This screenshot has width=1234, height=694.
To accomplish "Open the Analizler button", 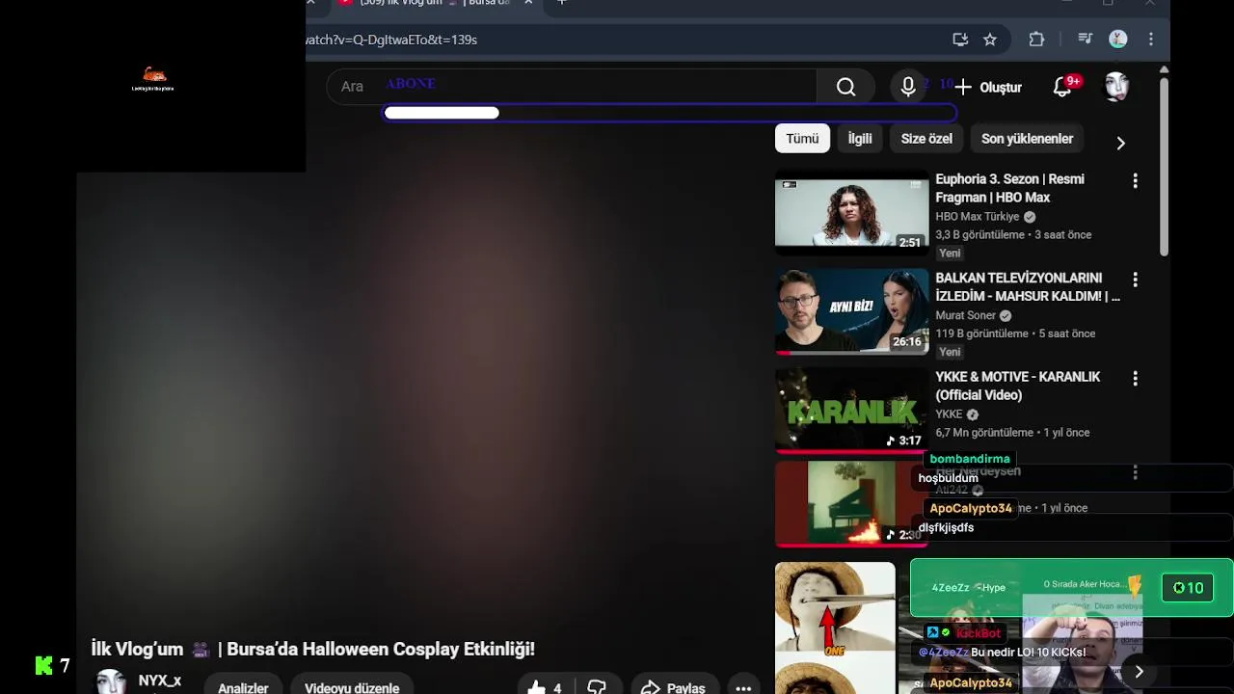I will [243, 687].
